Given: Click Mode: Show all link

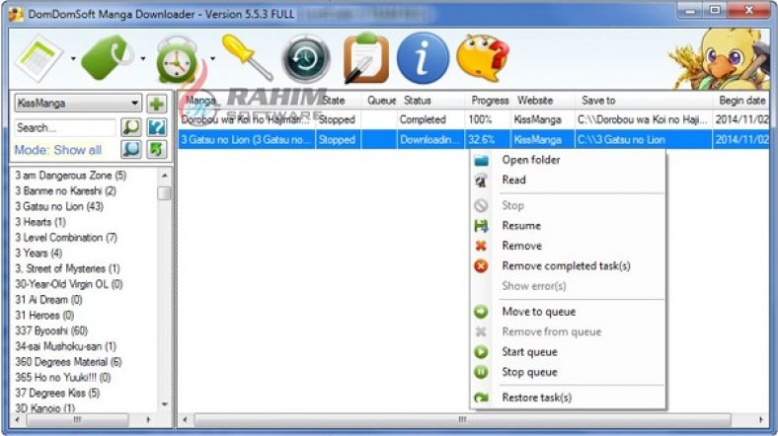Looking at the screenshot, I should 57,150.
